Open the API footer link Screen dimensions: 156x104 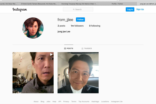[60, 101]
